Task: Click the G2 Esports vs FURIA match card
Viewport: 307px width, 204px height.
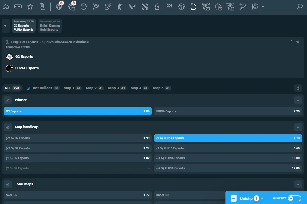Action: tap(24, 26)
